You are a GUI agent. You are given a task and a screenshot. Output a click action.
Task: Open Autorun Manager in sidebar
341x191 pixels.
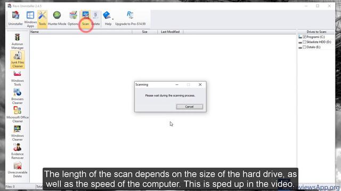click(x=18, y=41)
